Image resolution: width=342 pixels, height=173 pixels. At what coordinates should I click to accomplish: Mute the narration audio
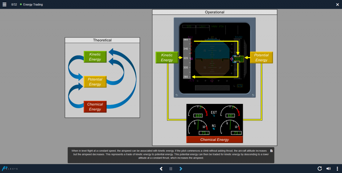click(x=328, y=169)
